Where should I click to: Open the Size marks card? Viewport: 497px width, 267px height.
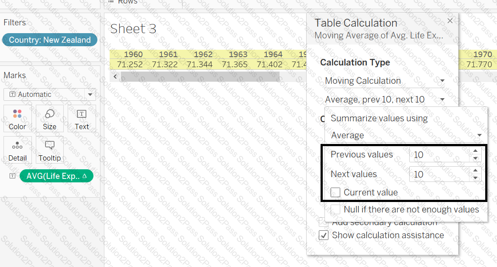pos(49,119)
